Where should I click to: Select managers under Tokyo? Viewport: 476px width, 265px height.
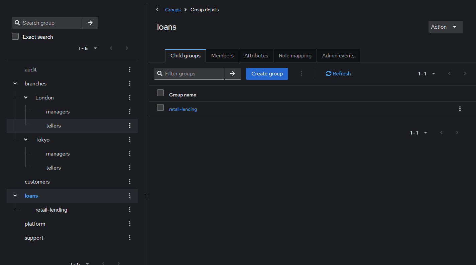coord(58,154)
